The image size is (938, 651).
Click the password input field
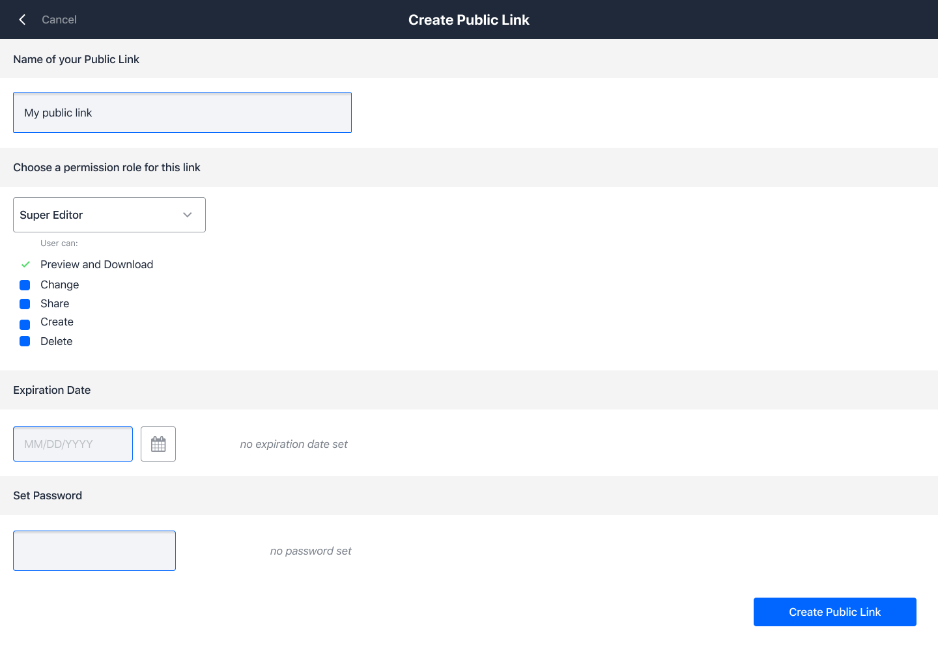point(94,551)
